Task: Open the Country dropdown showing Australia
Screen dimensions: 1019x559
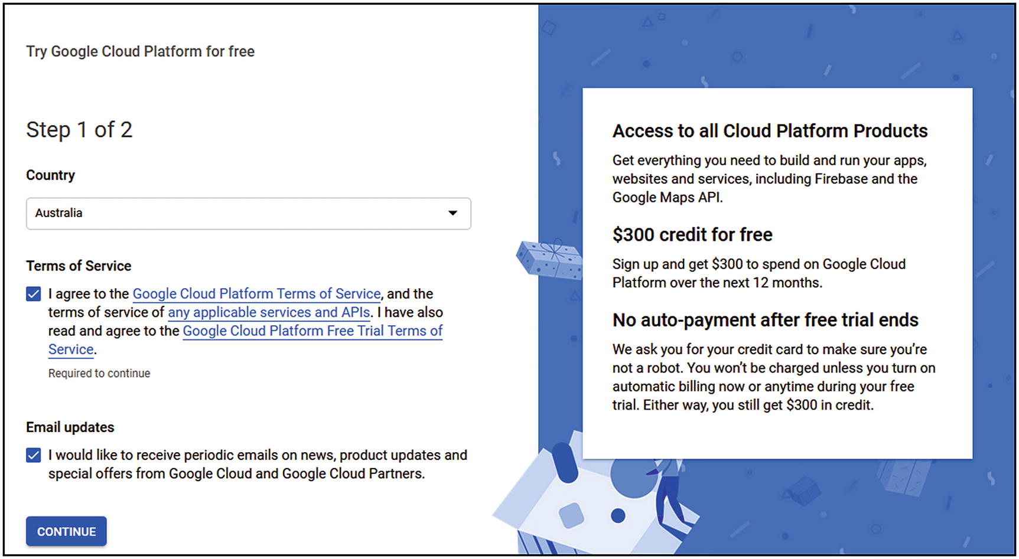Action: click(x=249, y=213)
